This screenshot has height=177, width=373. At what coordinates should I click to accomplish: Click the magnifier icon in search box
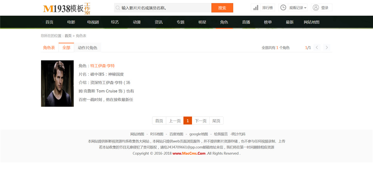click(x=118, y=8)
